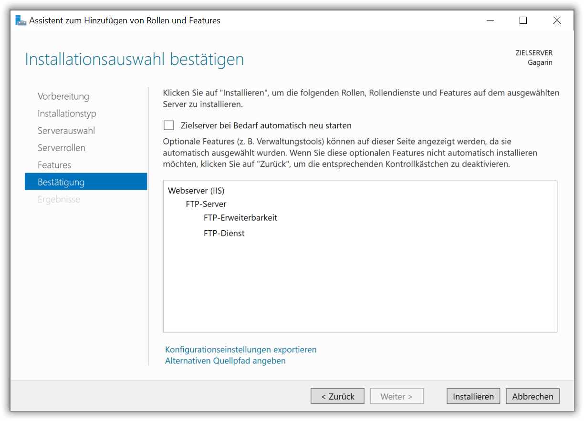Start installation with Installieren button
This screenshot has height=421, width=584.
pyautogui.click(x=473, y=396)
